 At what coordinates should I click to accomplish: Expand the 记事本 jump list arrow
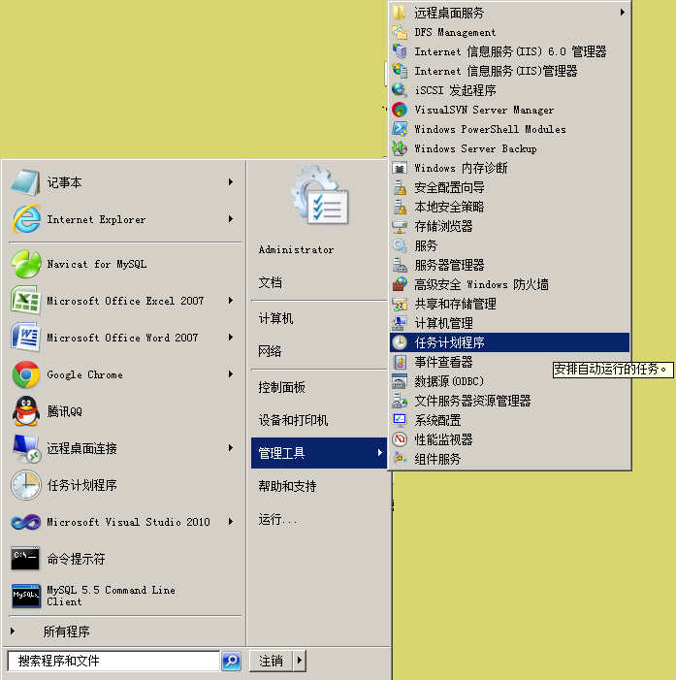[231, 182]
